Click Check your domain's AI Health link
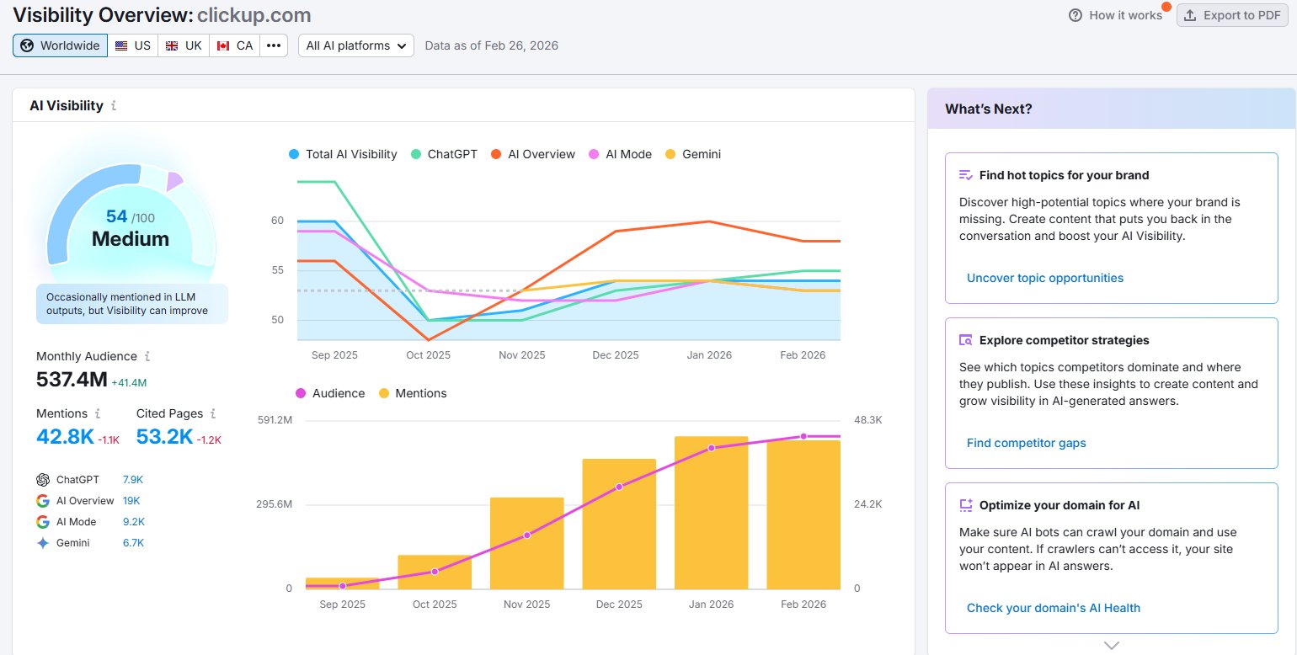 click(x=1054, y=608)
